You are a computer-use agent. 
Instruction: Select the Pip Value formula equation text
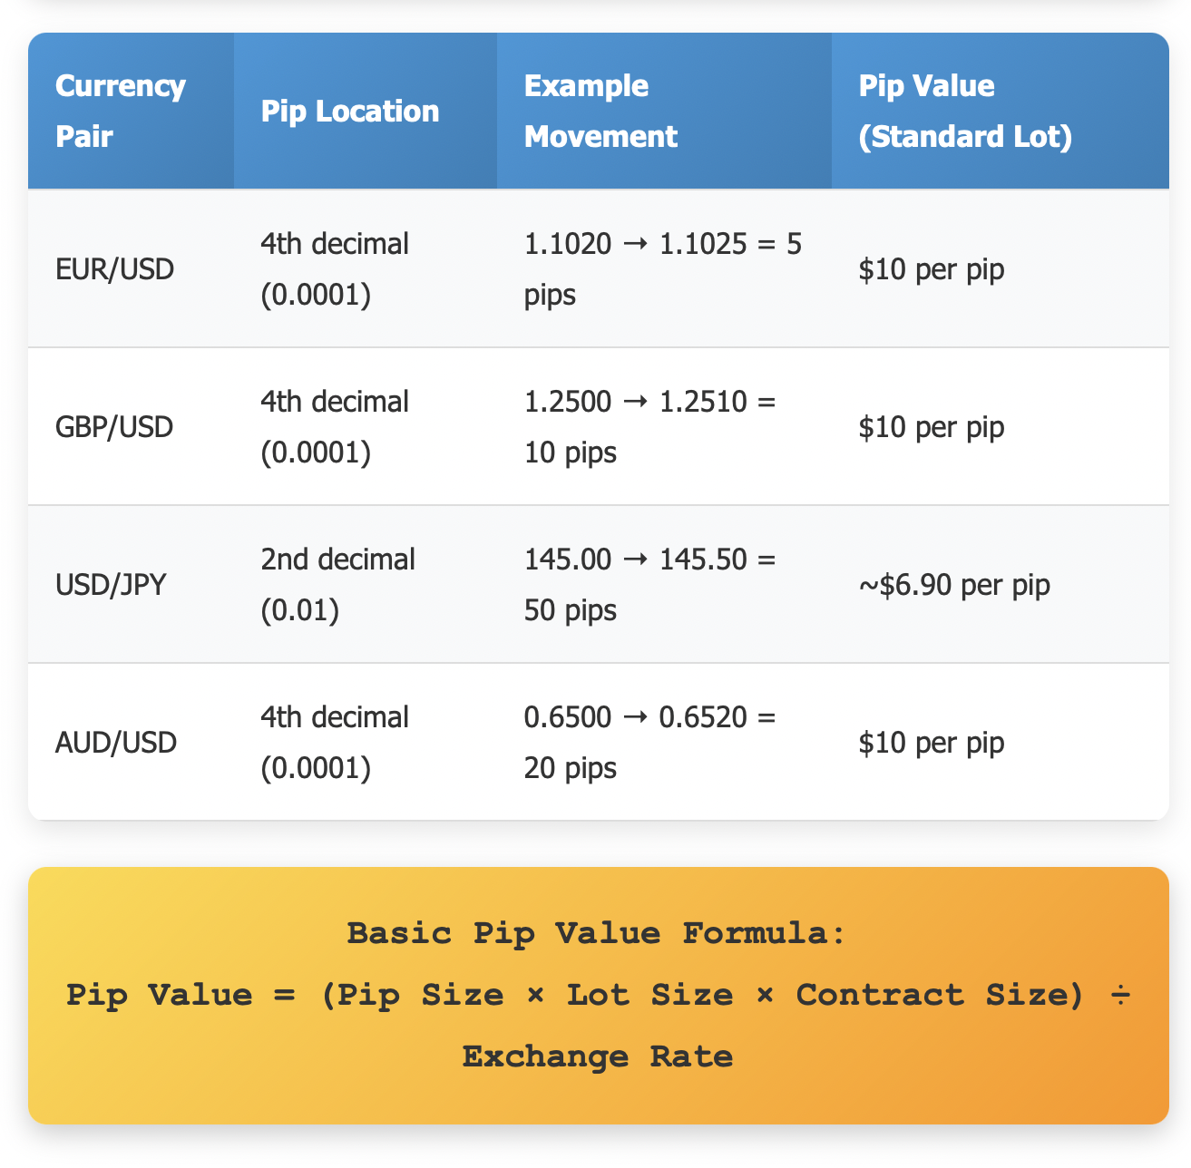coord(599,1026)
